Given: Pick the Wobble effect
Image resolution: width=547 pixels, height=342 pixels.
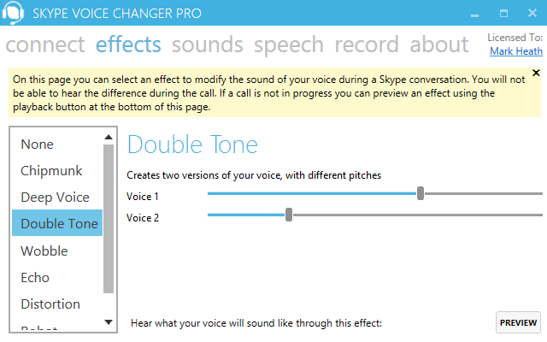Looking at the screenshot, I should 44,251.
